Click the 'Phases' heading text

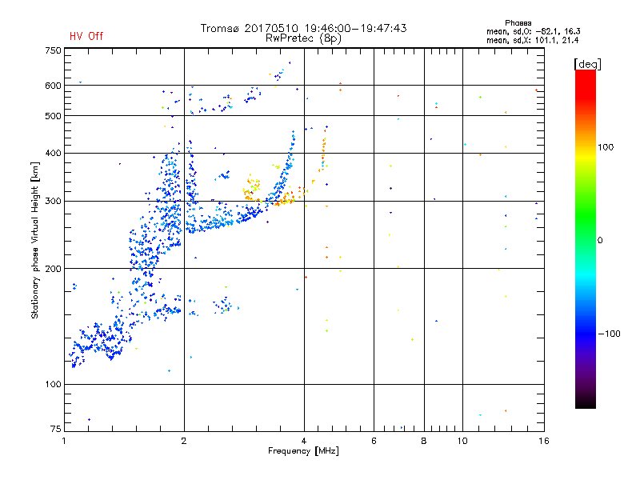(x=518, y=23)
